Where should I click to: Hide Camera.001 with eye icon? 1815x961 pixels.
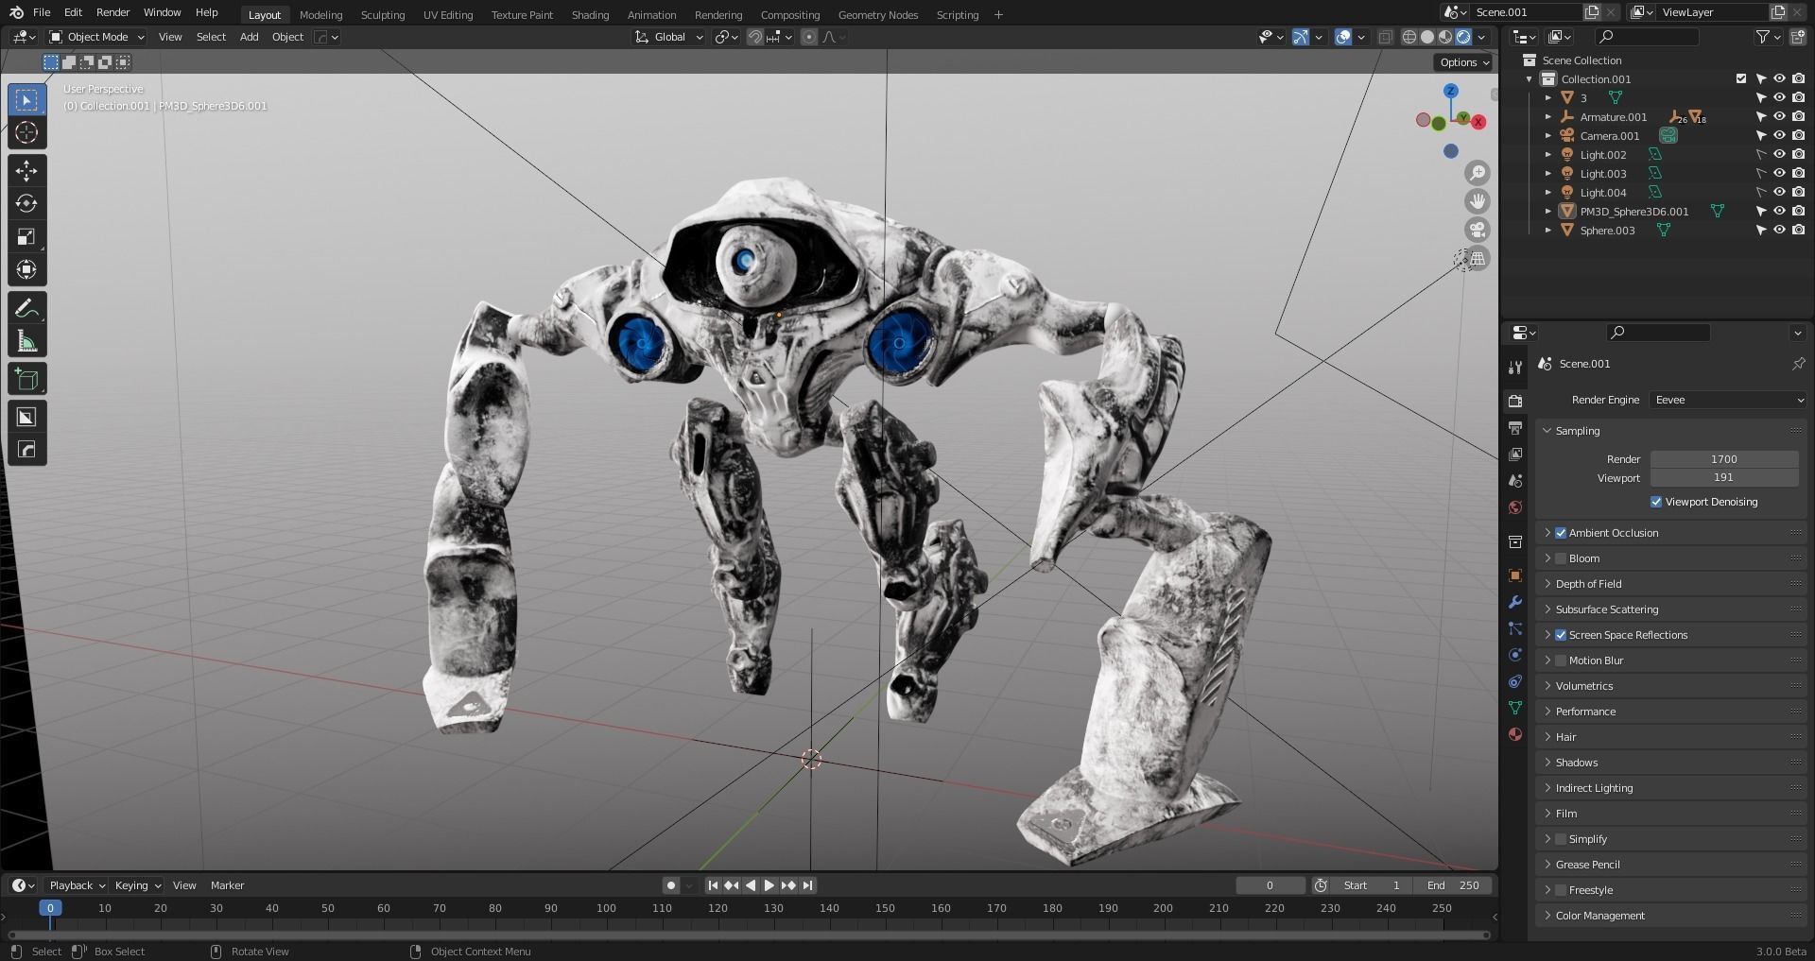[1779, 136]
